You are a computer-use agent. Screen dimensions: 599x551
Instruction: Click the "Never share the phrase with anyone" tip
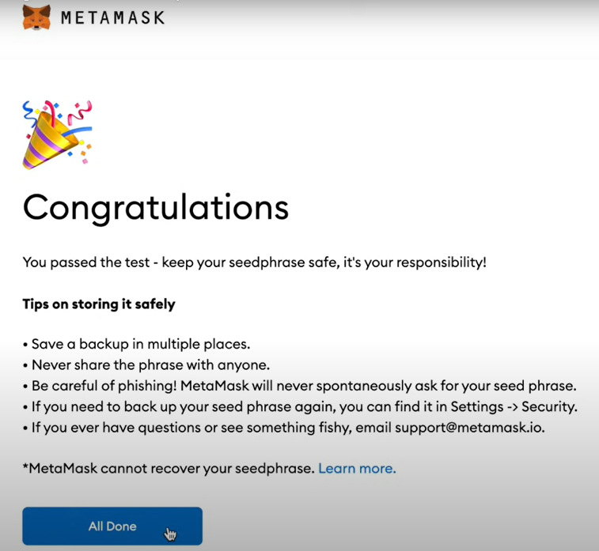coord(150,365)
